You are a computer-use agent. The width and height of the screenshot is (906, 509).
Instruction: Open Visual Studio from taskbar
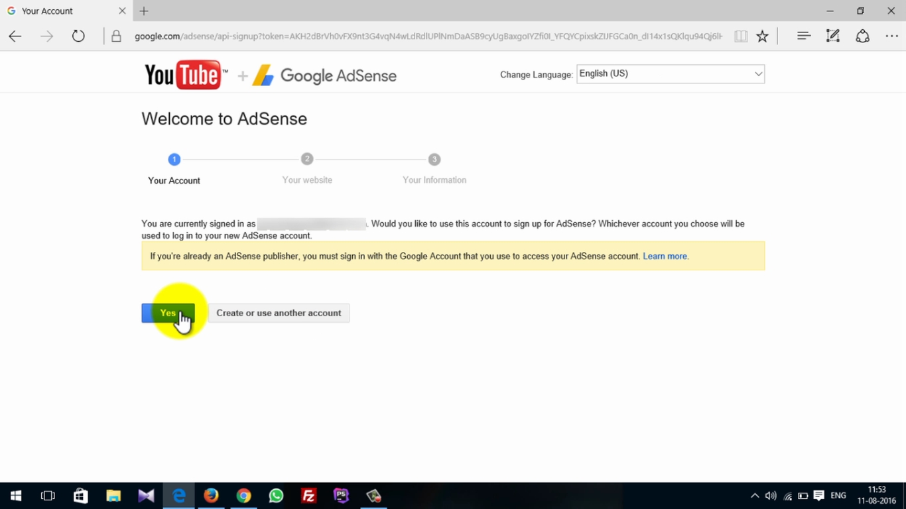point(146,496)
